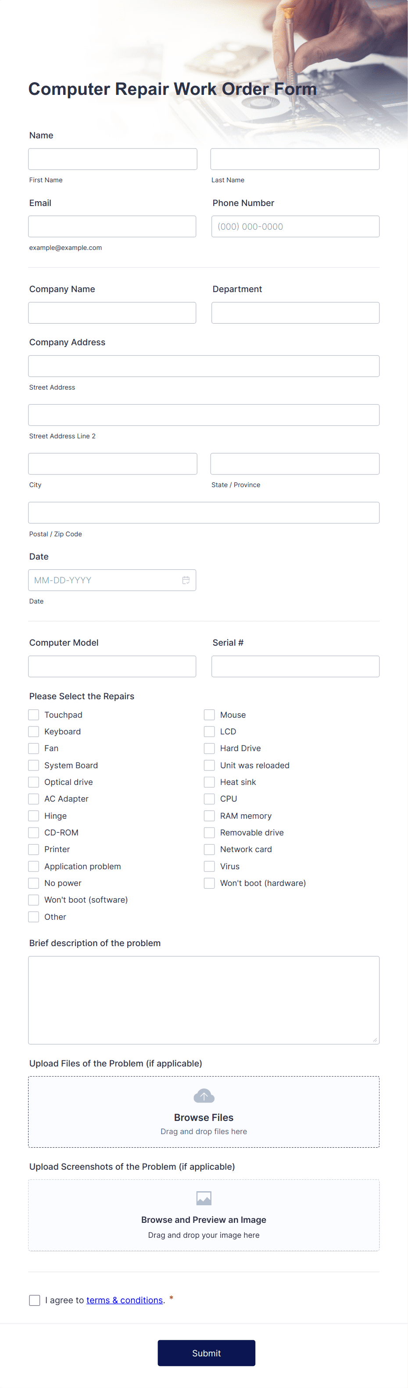This screenshot has width=408, height=1388.
Task: Check the Virus repair checkbox
Action: click(209, 866)
